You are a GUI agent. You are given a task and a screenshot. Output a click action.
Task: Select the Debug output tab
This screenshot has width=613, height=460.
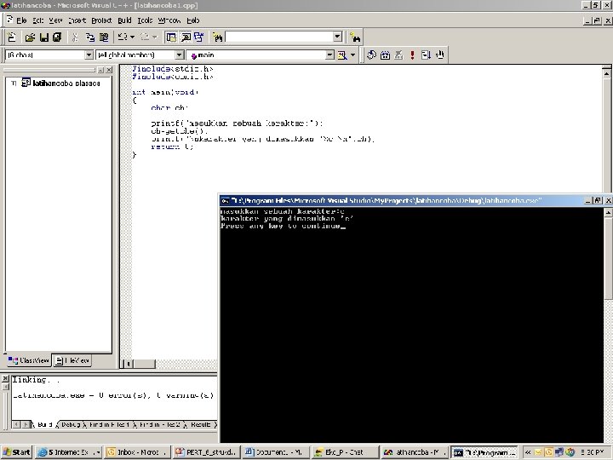(x=70, y=423)
